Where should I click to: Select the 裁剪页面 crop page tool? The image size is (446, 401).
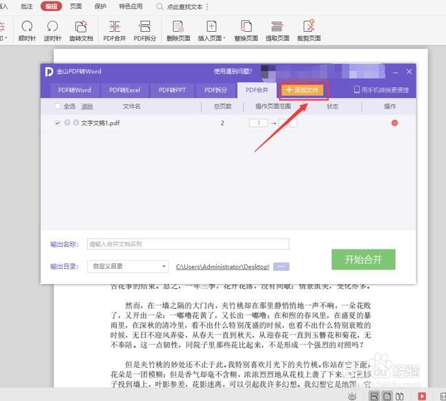click(309, 30)
